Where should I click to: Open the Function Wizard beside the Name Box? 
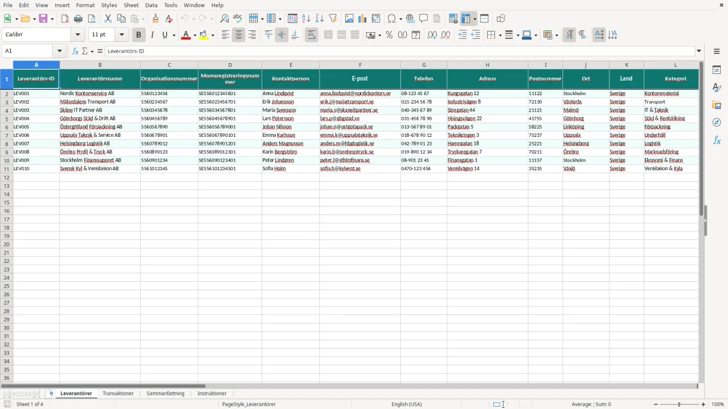[x=75, y=51]
